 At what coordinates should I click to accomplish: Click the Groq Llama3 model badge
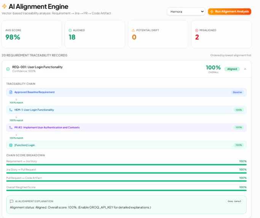(234, 201)
